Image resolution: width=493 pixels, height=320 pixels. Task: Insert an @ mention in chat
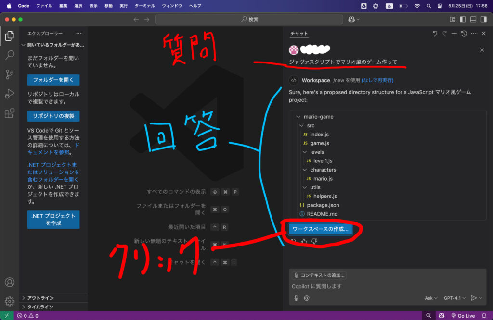[x=307, y=298]
